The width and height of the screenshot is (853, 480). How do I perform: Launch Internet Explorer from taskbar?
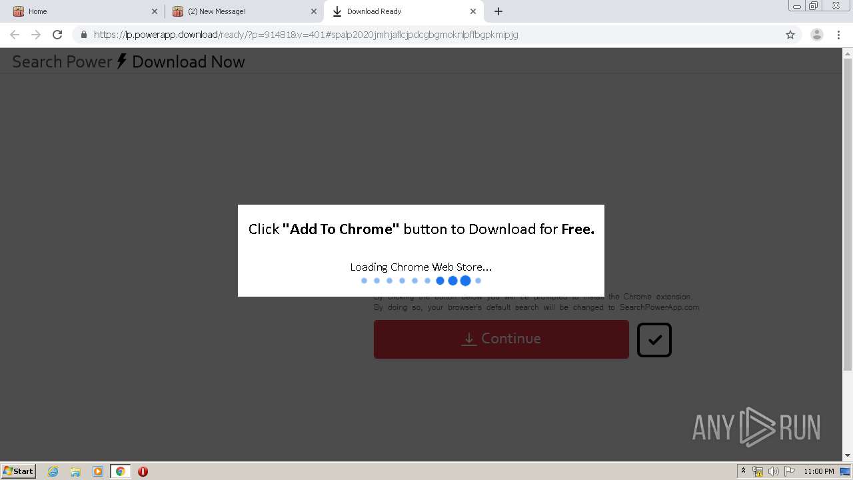click(53, 471)
